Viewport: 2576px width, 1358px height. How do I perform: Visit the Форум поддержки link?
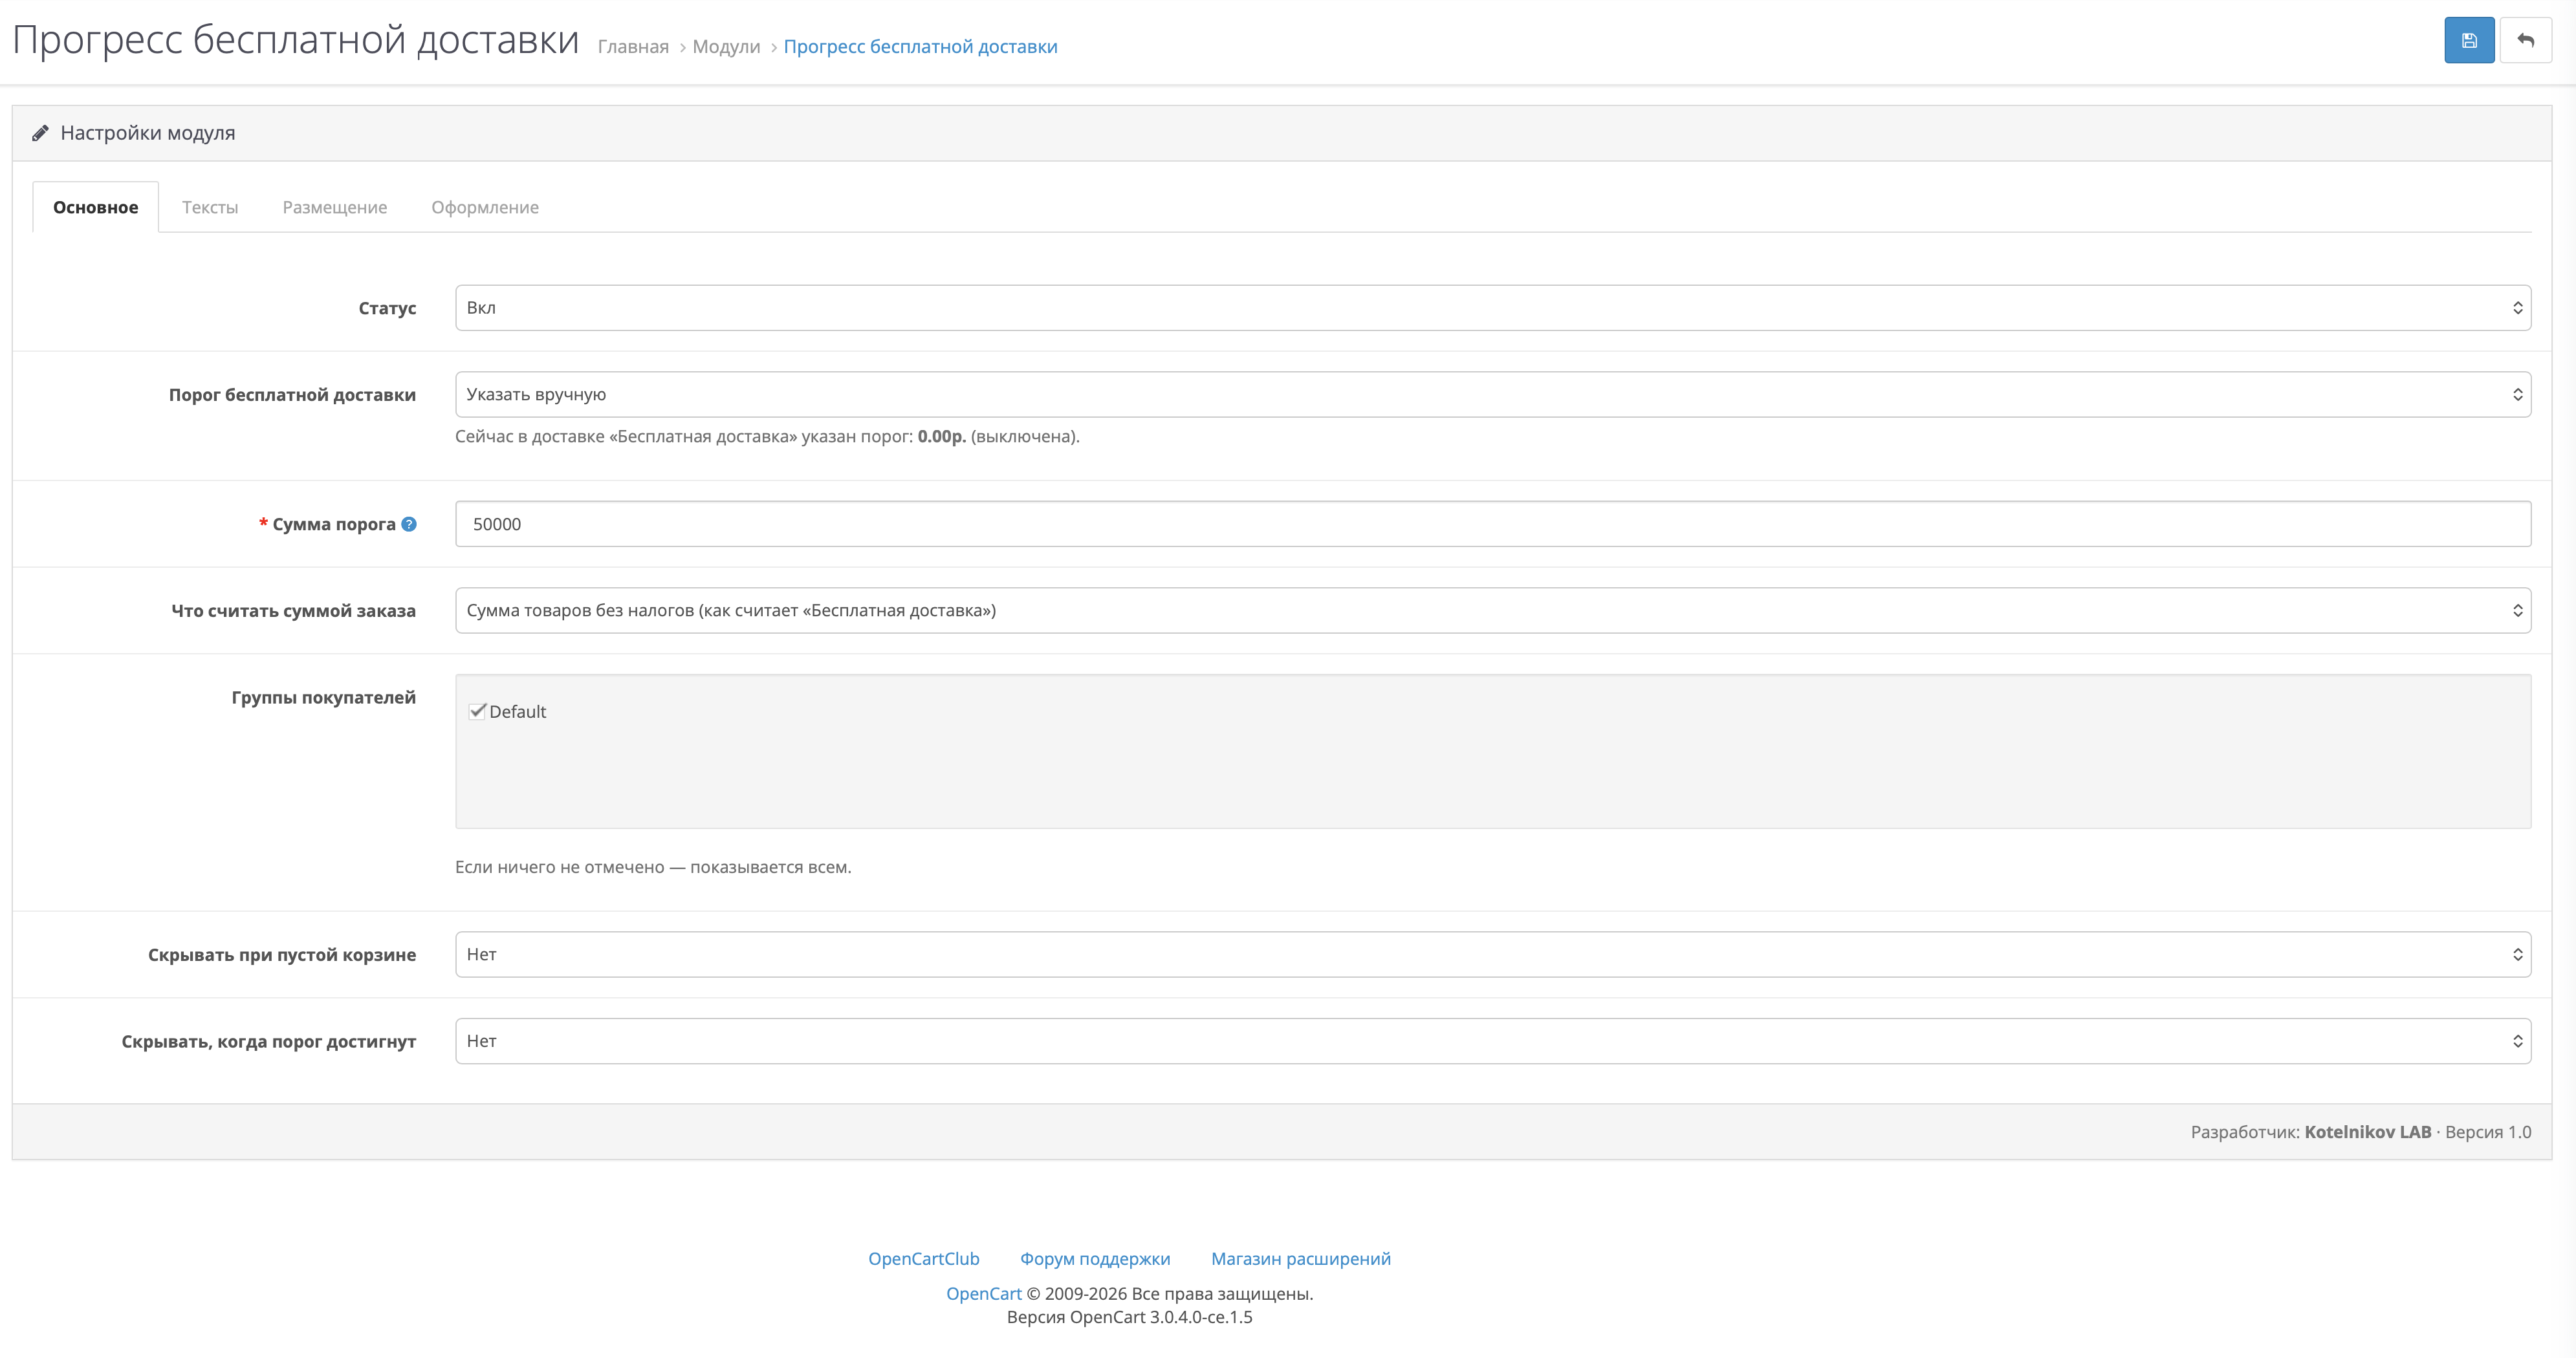click(x=1095, y=1259)
